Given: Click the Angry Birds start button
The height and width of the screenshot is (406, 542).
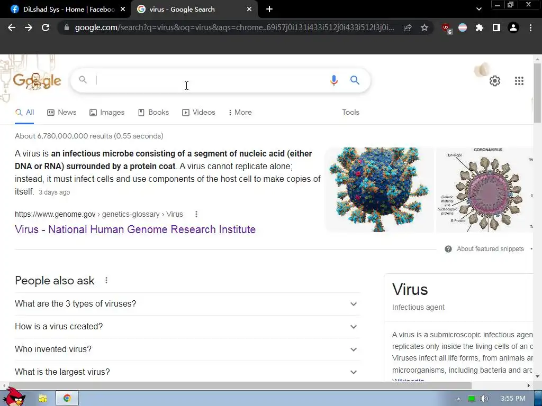Looking at the screenshot, I should (x=14, y=396).
